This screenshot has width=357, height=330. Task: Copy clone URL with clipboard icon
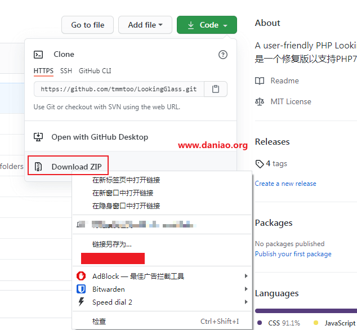tap(216, 89)
